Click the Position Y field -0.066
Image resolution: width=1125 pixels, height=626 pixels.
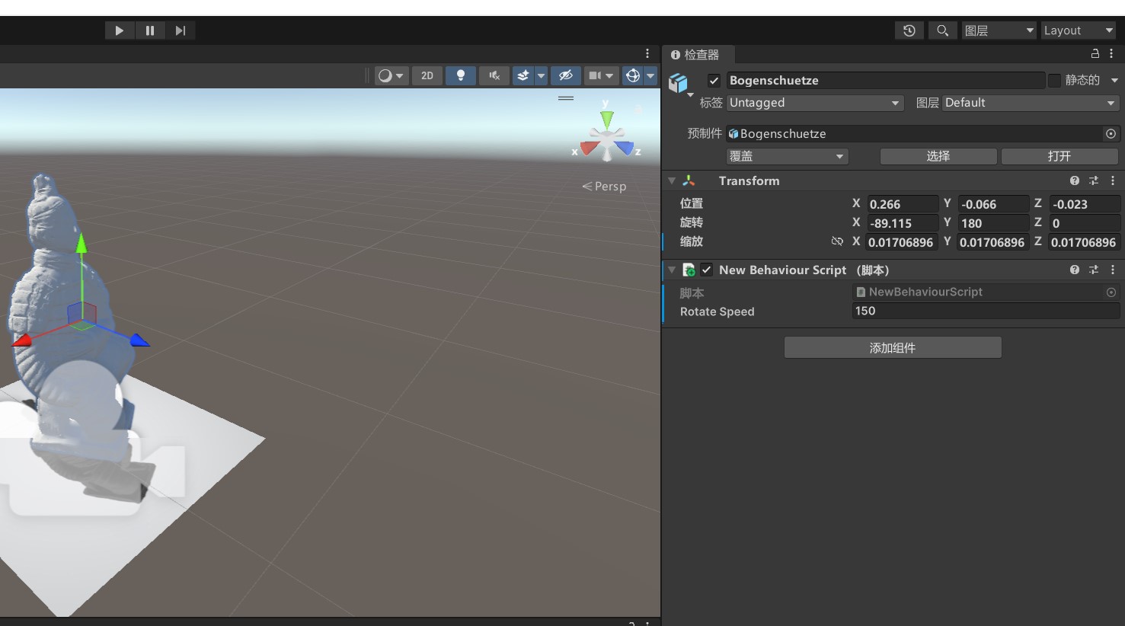point(994,204)
